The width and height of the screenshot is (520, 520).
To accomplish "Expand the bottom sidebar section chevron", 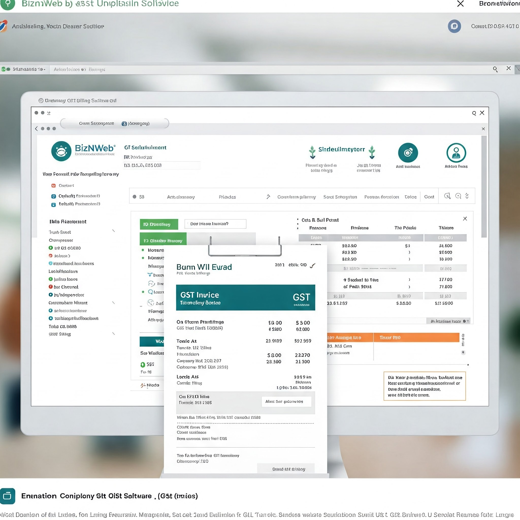I will (x=114, y=334).
